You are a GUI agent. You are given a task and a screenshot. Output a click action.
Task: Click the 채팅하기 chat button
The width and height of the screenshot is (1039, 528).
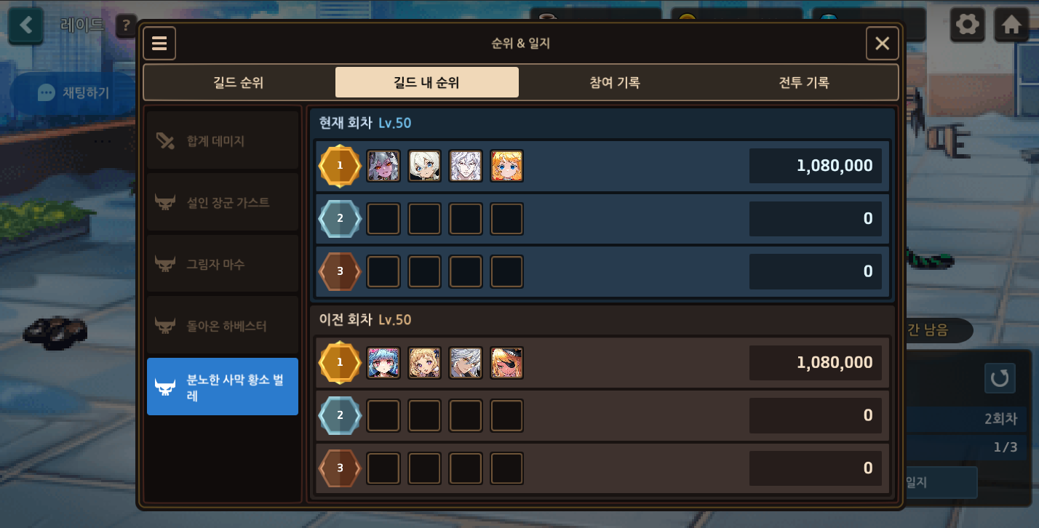click(x=74, y=92)
